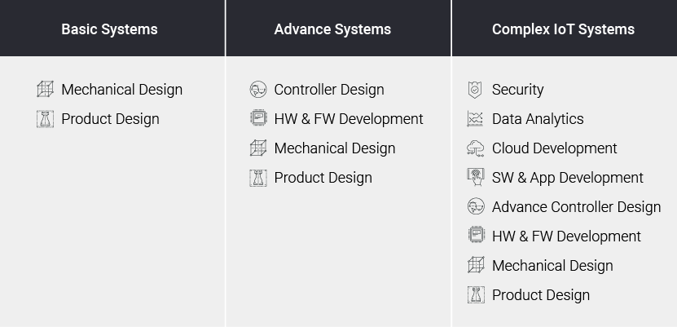Click the shield icon next to Security
The width and height of the screenshot is (677, 327).
(476, 90)
